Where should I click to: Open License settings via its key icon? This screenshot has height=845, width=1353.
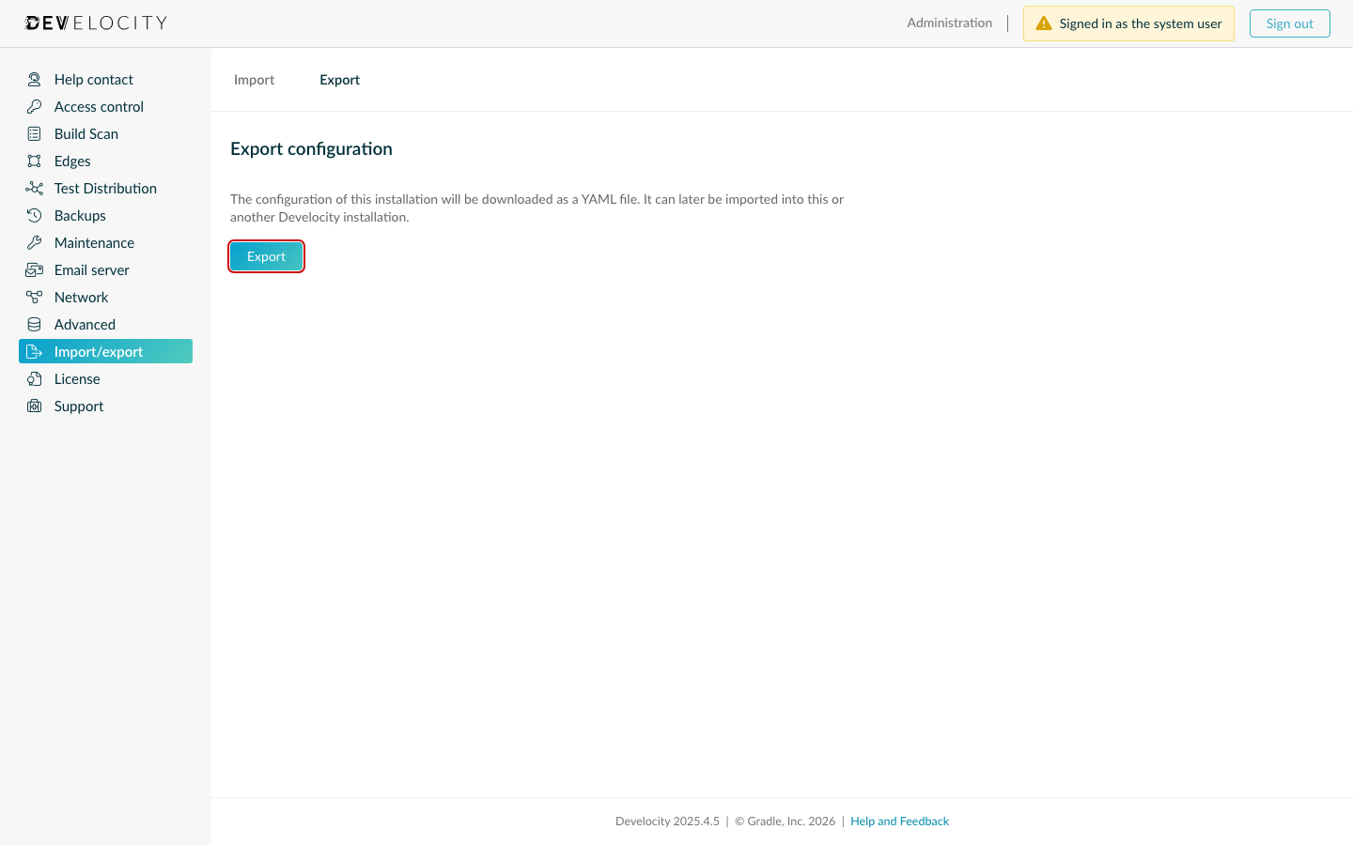tap(35, 378)
